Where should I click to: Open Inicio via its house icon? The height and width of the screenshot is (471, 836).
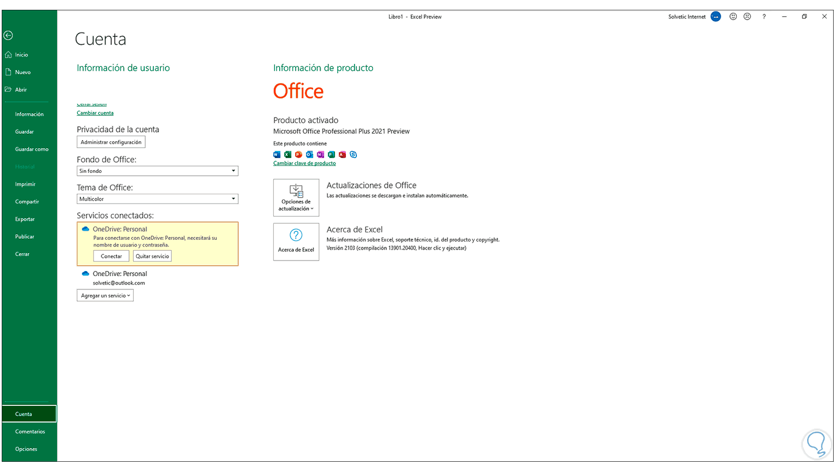pos(8,55)
